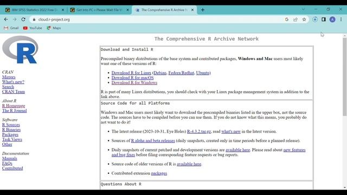Open the tab search dropdown chevron
Screen dimensions: 347x195
[x=303, y=9]
